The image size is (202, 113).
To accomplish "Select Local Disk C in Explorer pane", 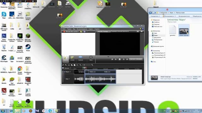I will click(158, 53).
